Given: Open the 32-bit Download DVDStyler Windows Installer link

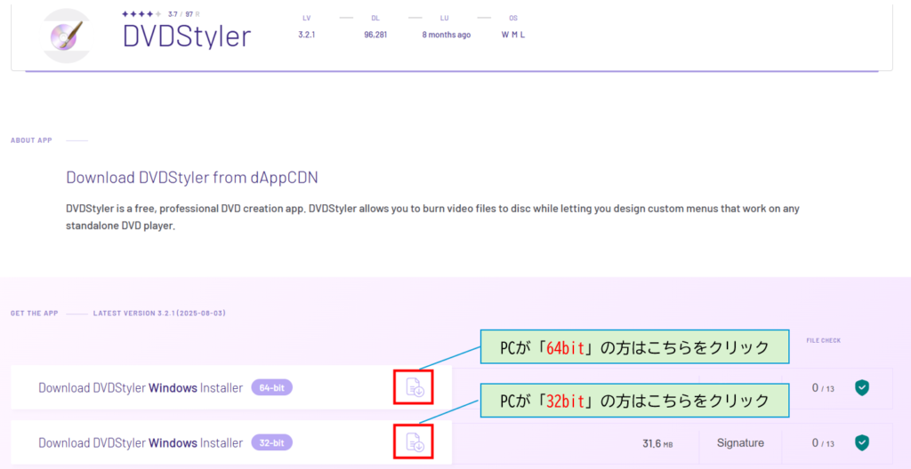Looking at the screenshot, I should coord(141,443).
